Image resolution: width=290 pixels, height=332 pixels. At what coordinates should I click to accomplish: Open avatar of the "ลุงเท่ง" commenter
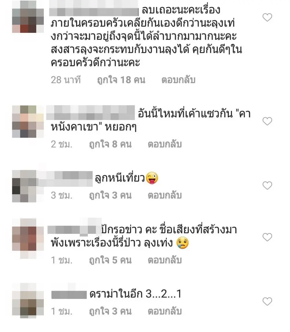point(28,238)
